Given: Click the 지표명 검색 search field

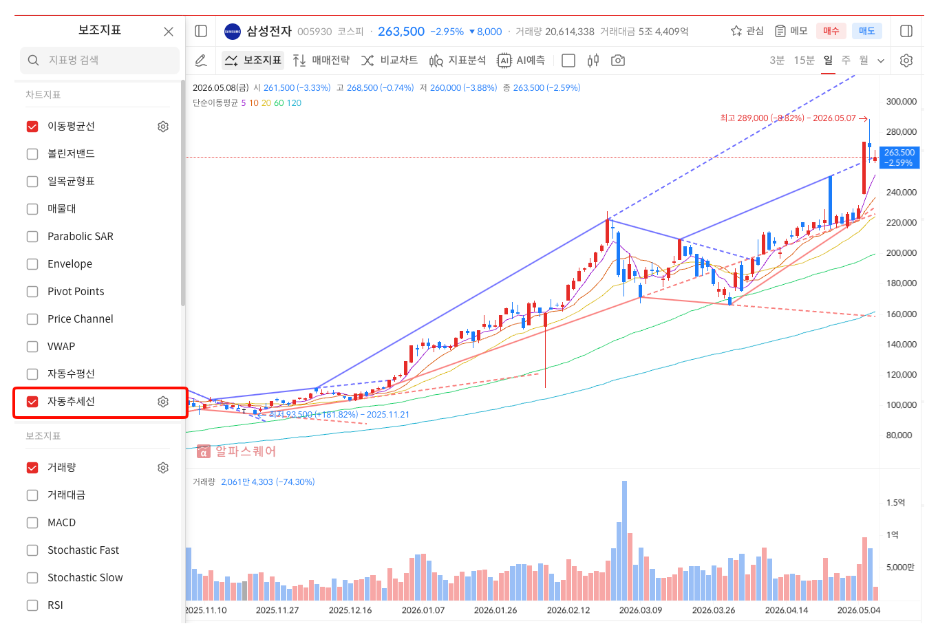Looking at the screenshot, I should pyautogui.click(x=100, y=61).
